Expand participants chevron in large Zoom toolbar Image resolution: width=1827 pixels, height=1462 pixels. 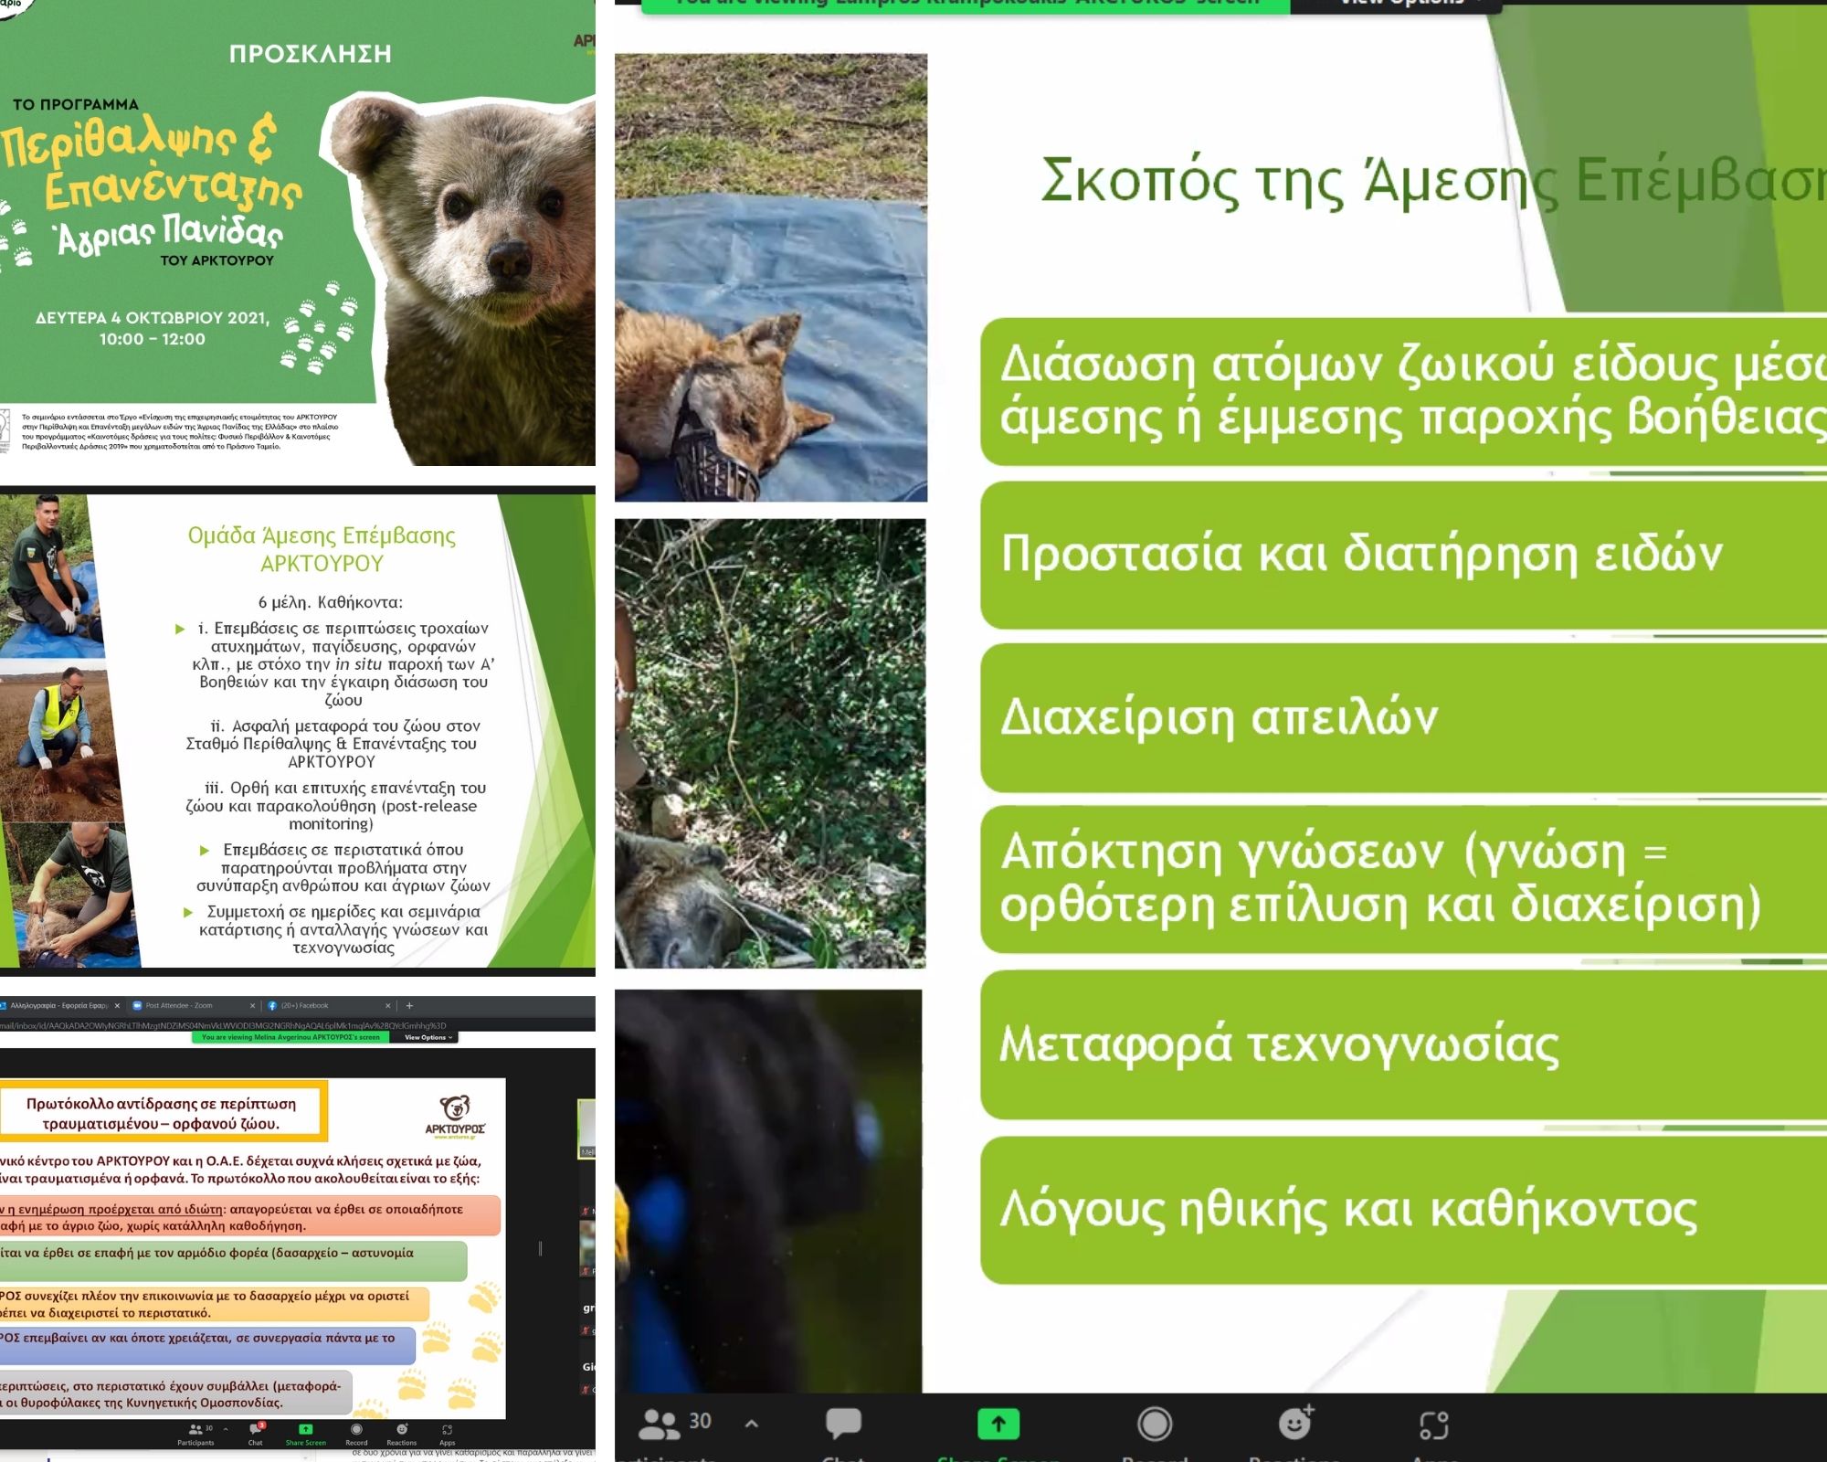[x=752, y=1423]
